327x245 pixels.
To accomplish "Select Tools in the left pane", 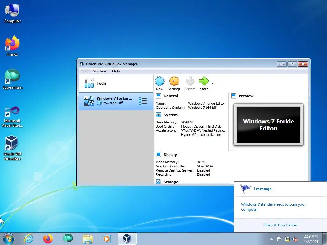I will [116, 83].
